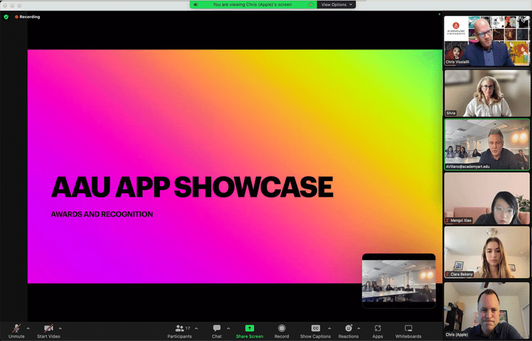532x341 pixels.
Task: Open the View Options dropdown
Action: point(336,4)
